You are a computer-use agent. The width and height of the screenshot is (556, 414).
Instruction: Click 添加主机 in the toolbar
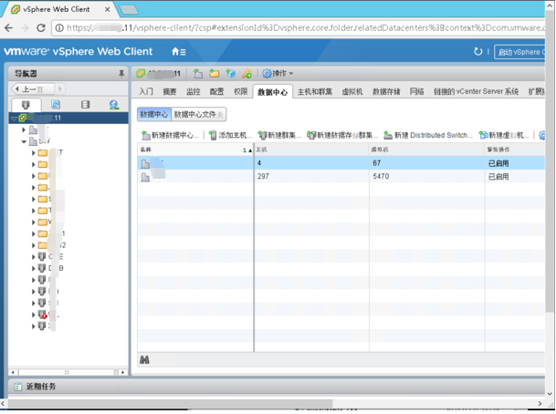point(230,135)
